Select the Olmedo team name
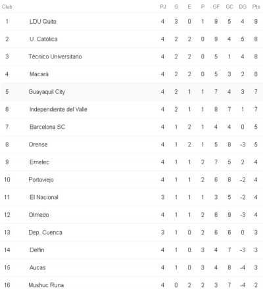 [x=39, y=215]
